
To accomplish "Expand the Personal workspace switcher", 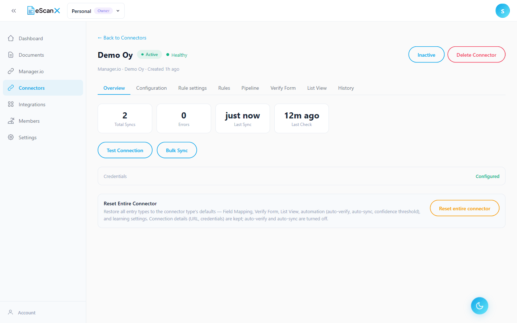I will tap(96, 11).
